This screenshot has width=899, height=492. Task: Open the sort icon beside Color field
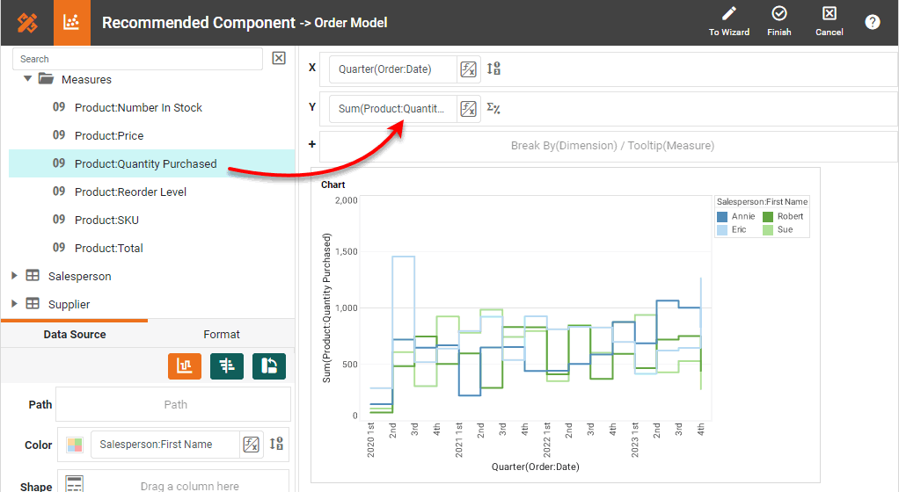point(276,445)
